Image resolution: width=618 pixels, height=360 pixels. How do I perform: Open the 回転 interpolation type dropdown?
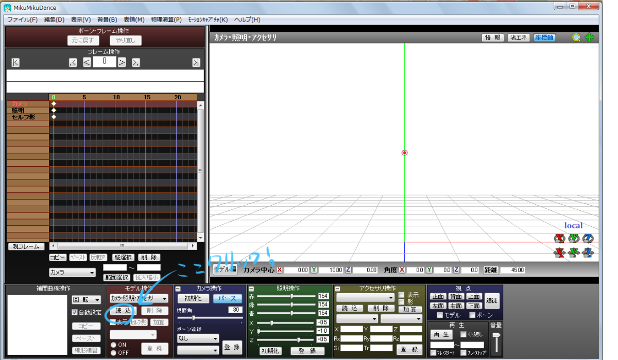(86, 299)
